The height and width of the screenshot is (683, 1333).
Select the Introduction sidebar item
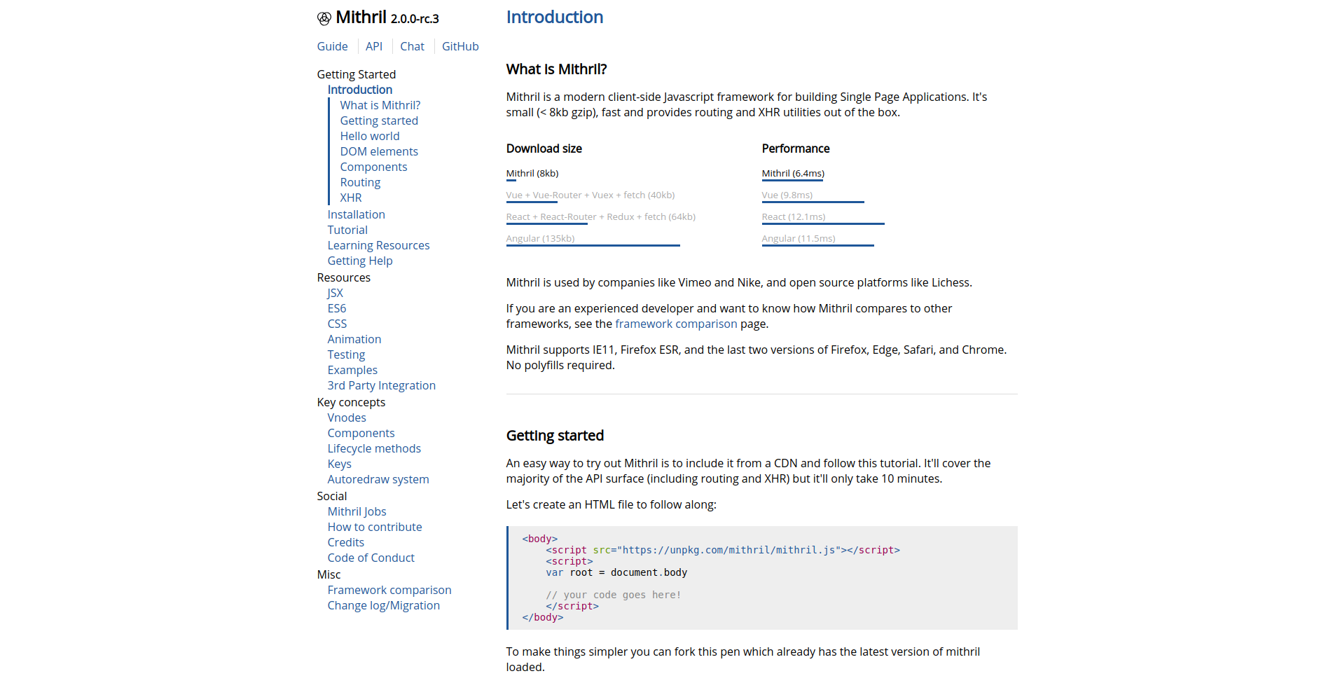[359, 90]
